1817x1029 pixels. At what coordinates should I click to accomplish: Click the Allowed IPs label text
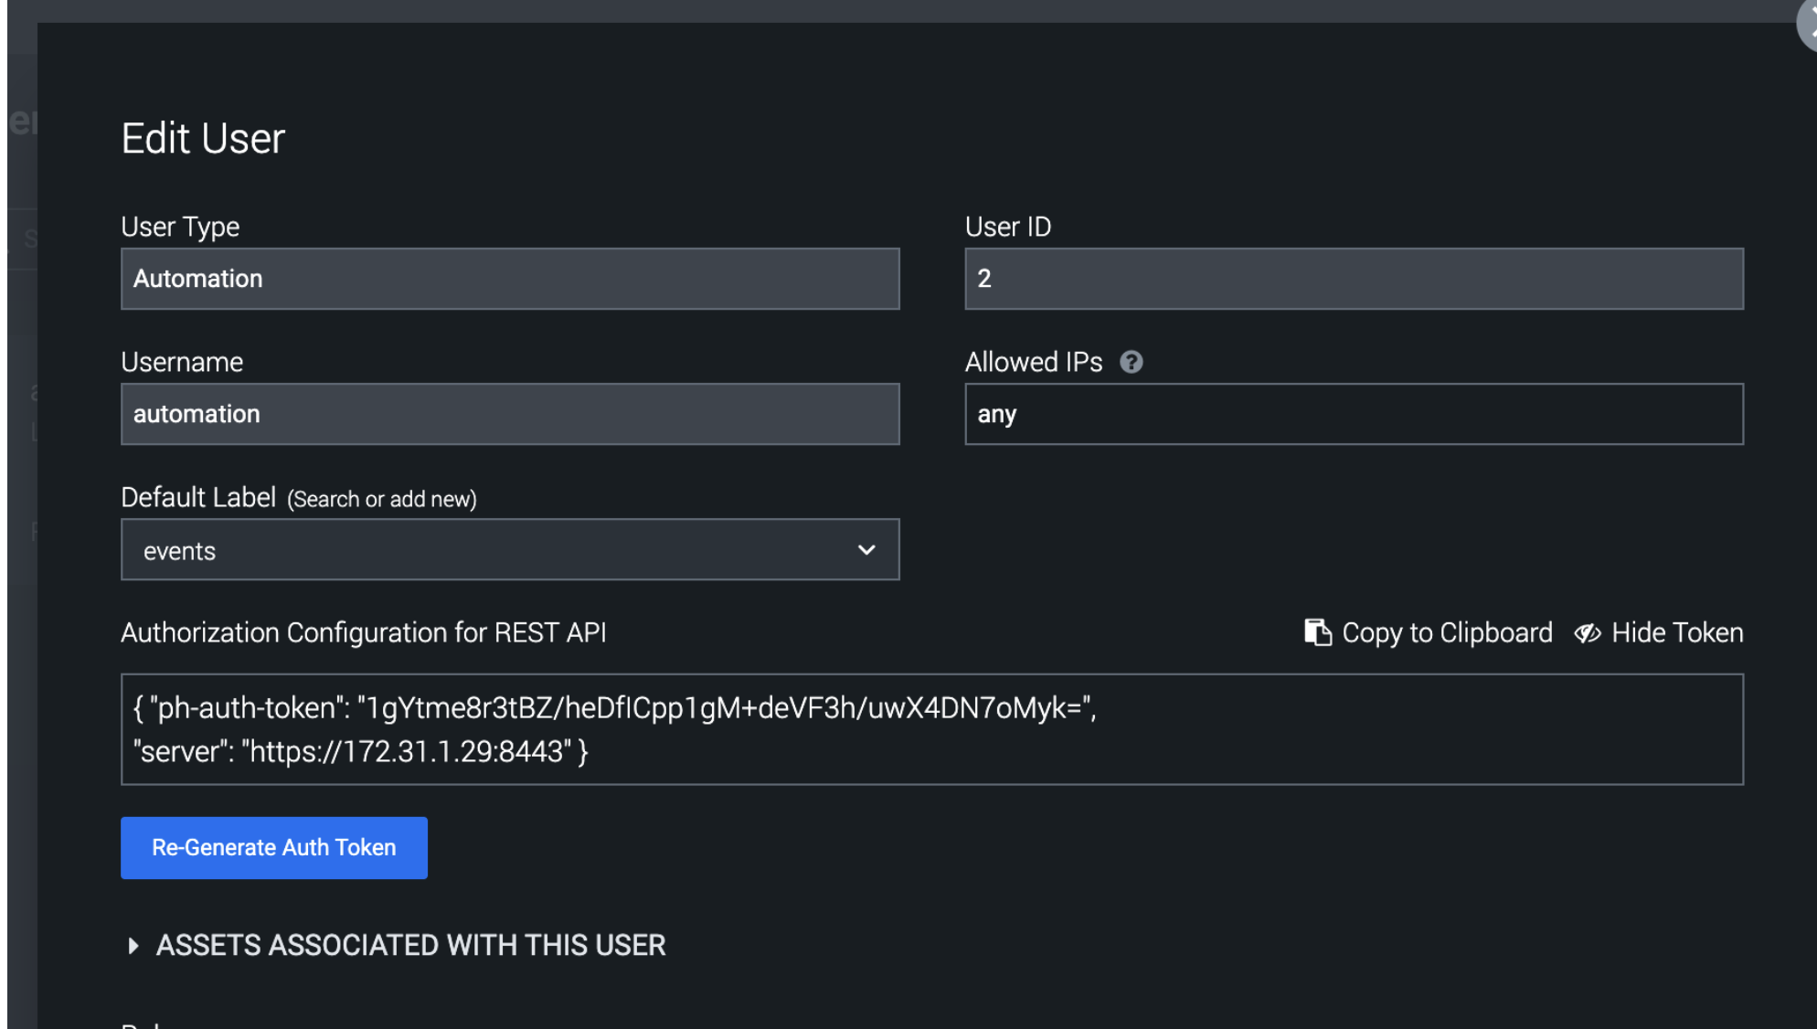(1033, 362)
